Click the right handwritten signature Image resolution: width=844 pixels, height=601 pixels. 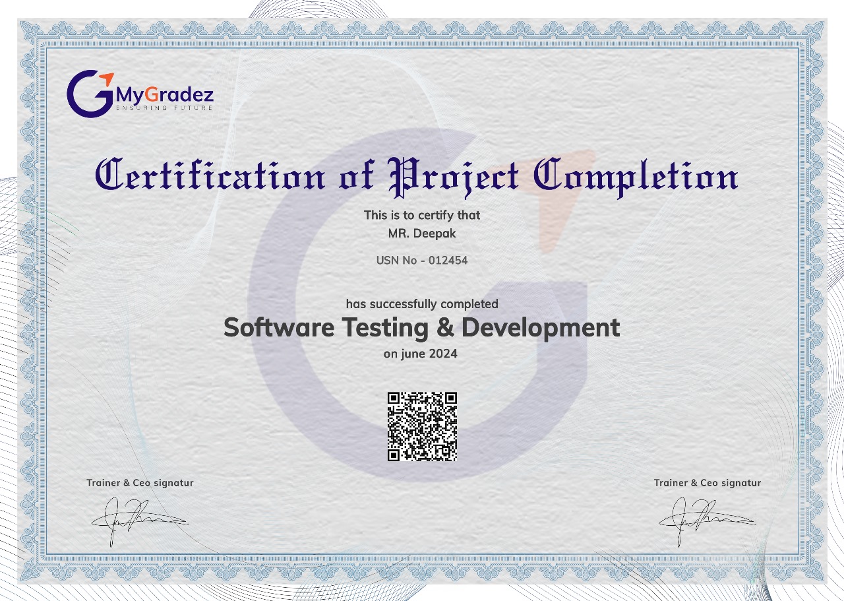(x=708, y=521)
